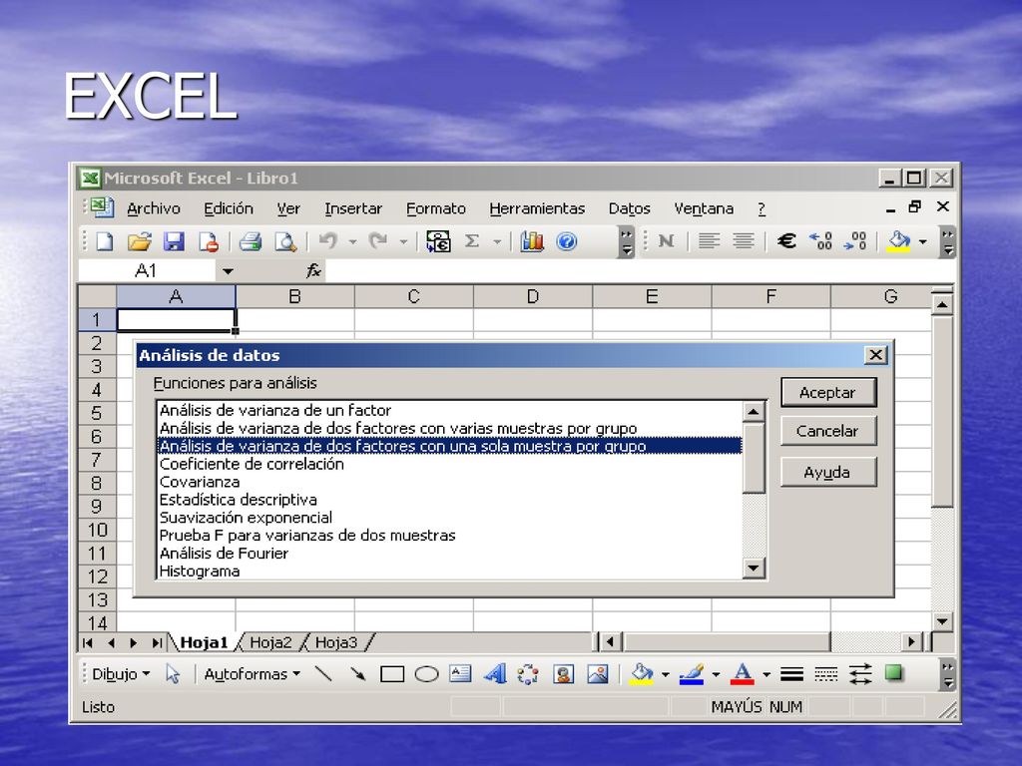Insert a picture from file
The image size is (1022, 766).
(x=598, y=673)
